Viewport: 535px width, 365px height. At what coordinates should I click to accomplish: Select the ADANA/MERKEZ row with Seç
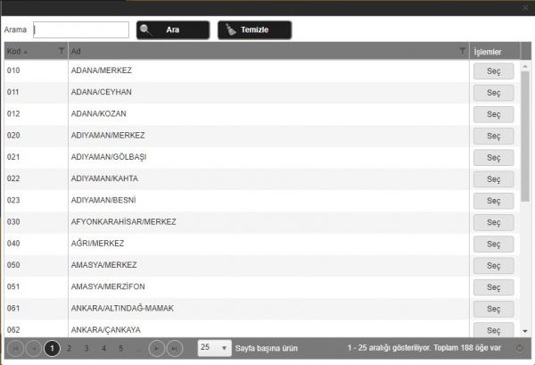point(493,71)
